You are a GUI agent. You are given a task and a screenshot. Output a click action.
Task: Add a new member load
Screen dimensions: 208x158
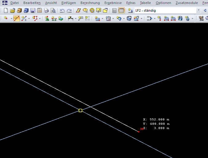click(166, 18)
